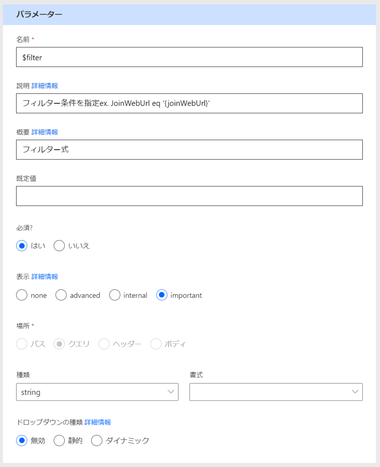Click the 概要 summary field with フィルター式
Screen dimensions: 380x467
pyautogui.click(x=189, y=150)
